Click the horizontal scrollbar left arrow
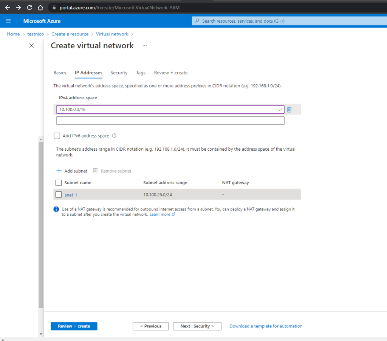The height and width of the screenshot is (341, 387). 3,339
